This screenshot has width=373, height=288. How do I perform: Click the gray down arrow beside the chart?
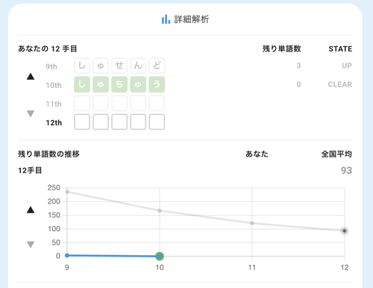[x=31, y=245]
